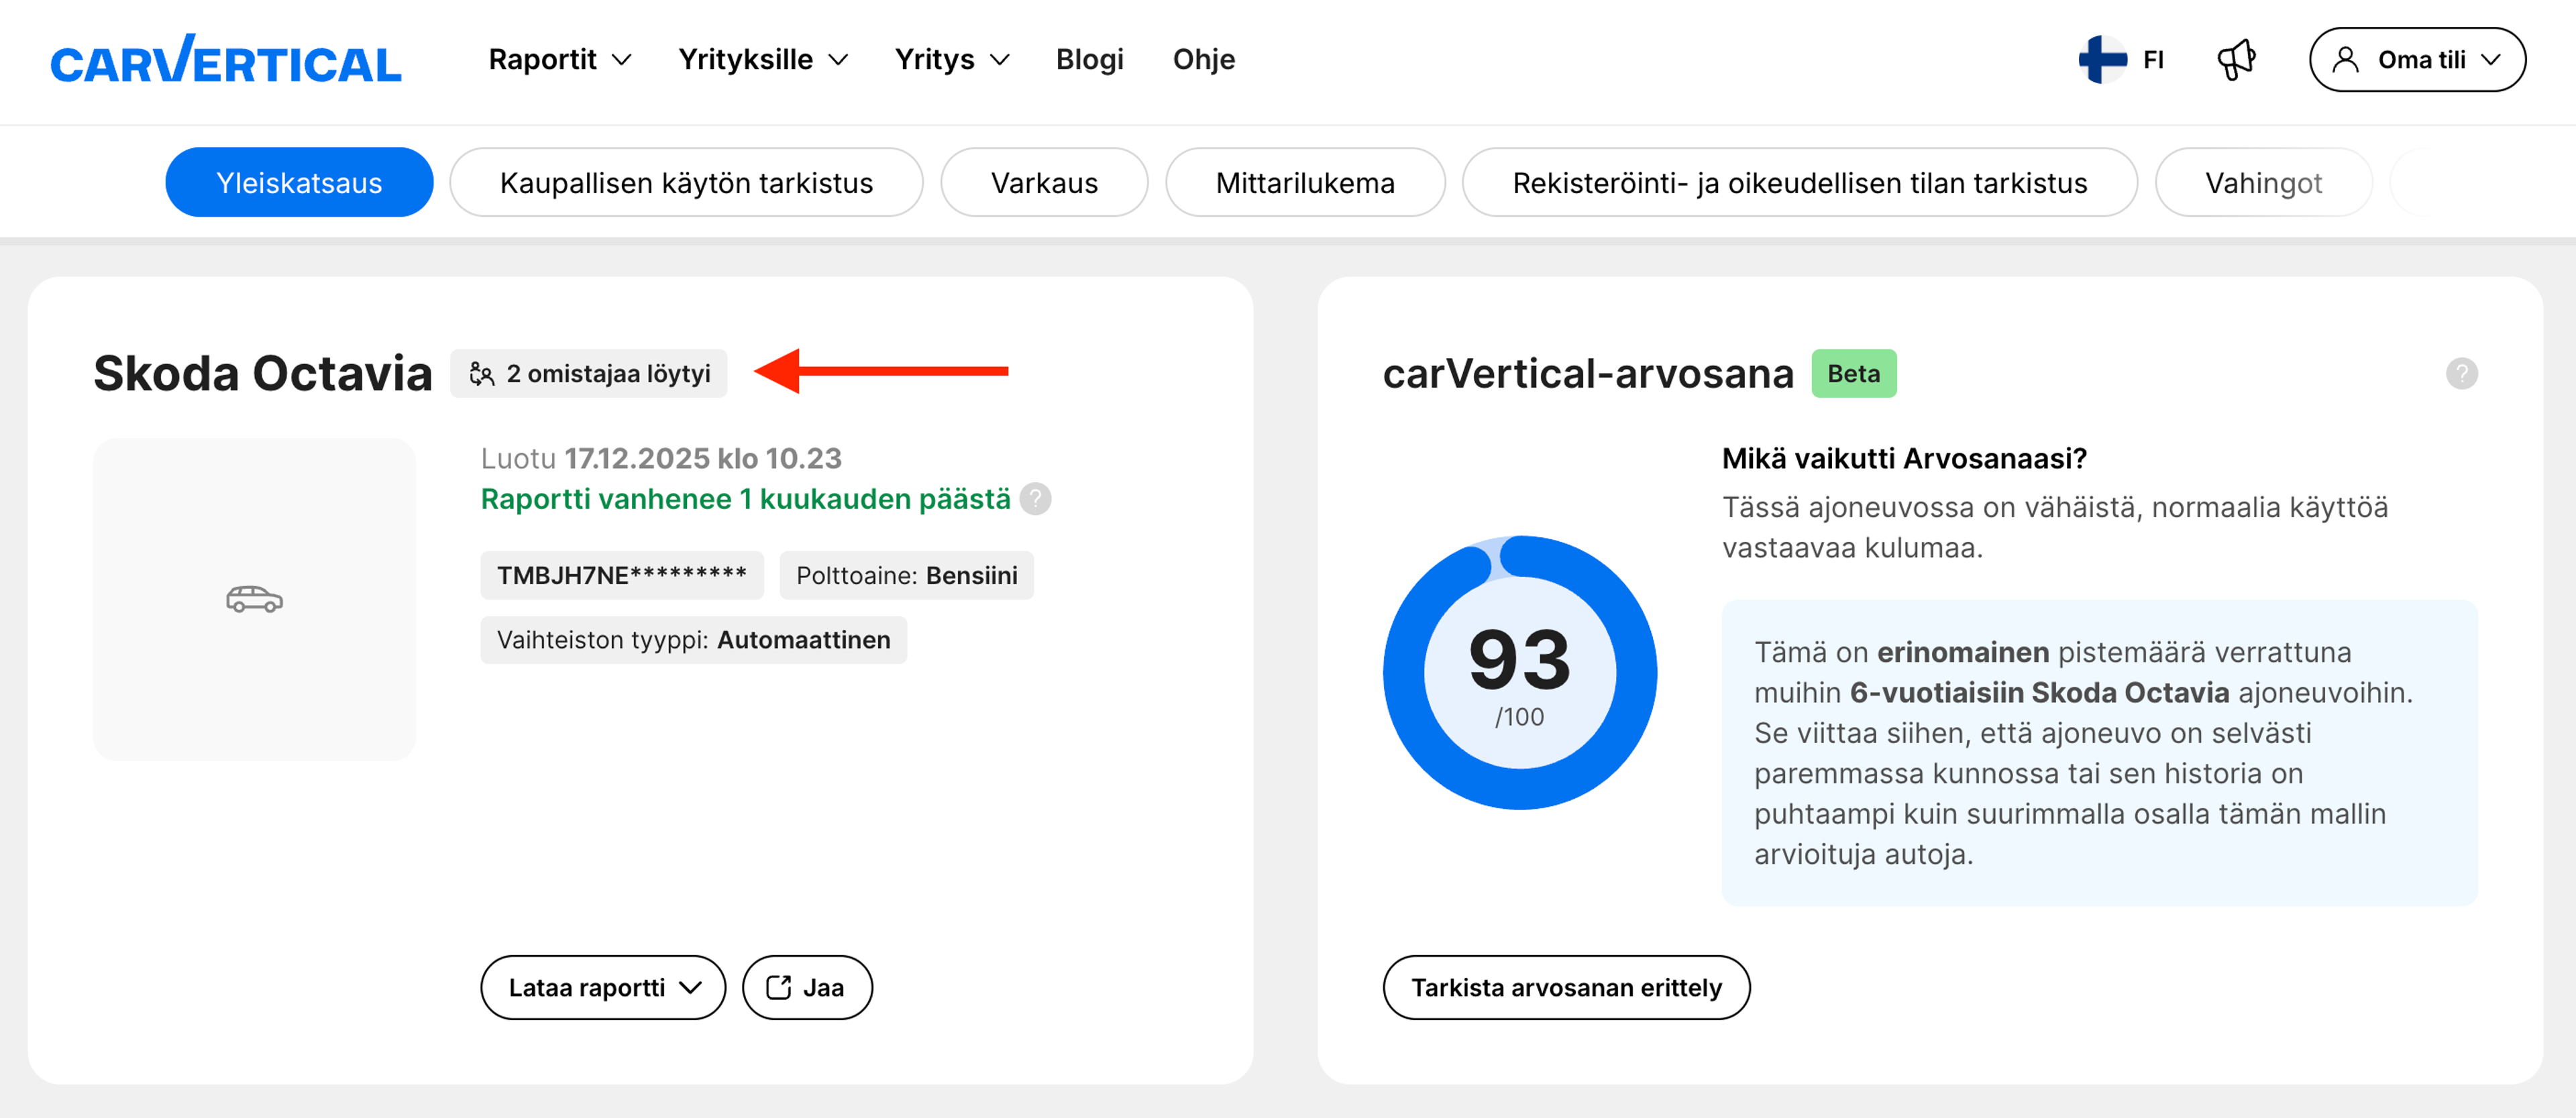Viewport: 2576px width, 1118px height.
Task: Expand the Raportit menu
Action: (558, 60)
